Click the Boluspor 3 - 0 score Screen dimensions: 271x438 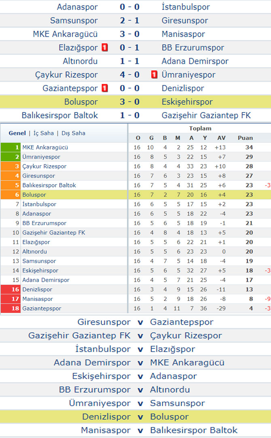[129, 102]
